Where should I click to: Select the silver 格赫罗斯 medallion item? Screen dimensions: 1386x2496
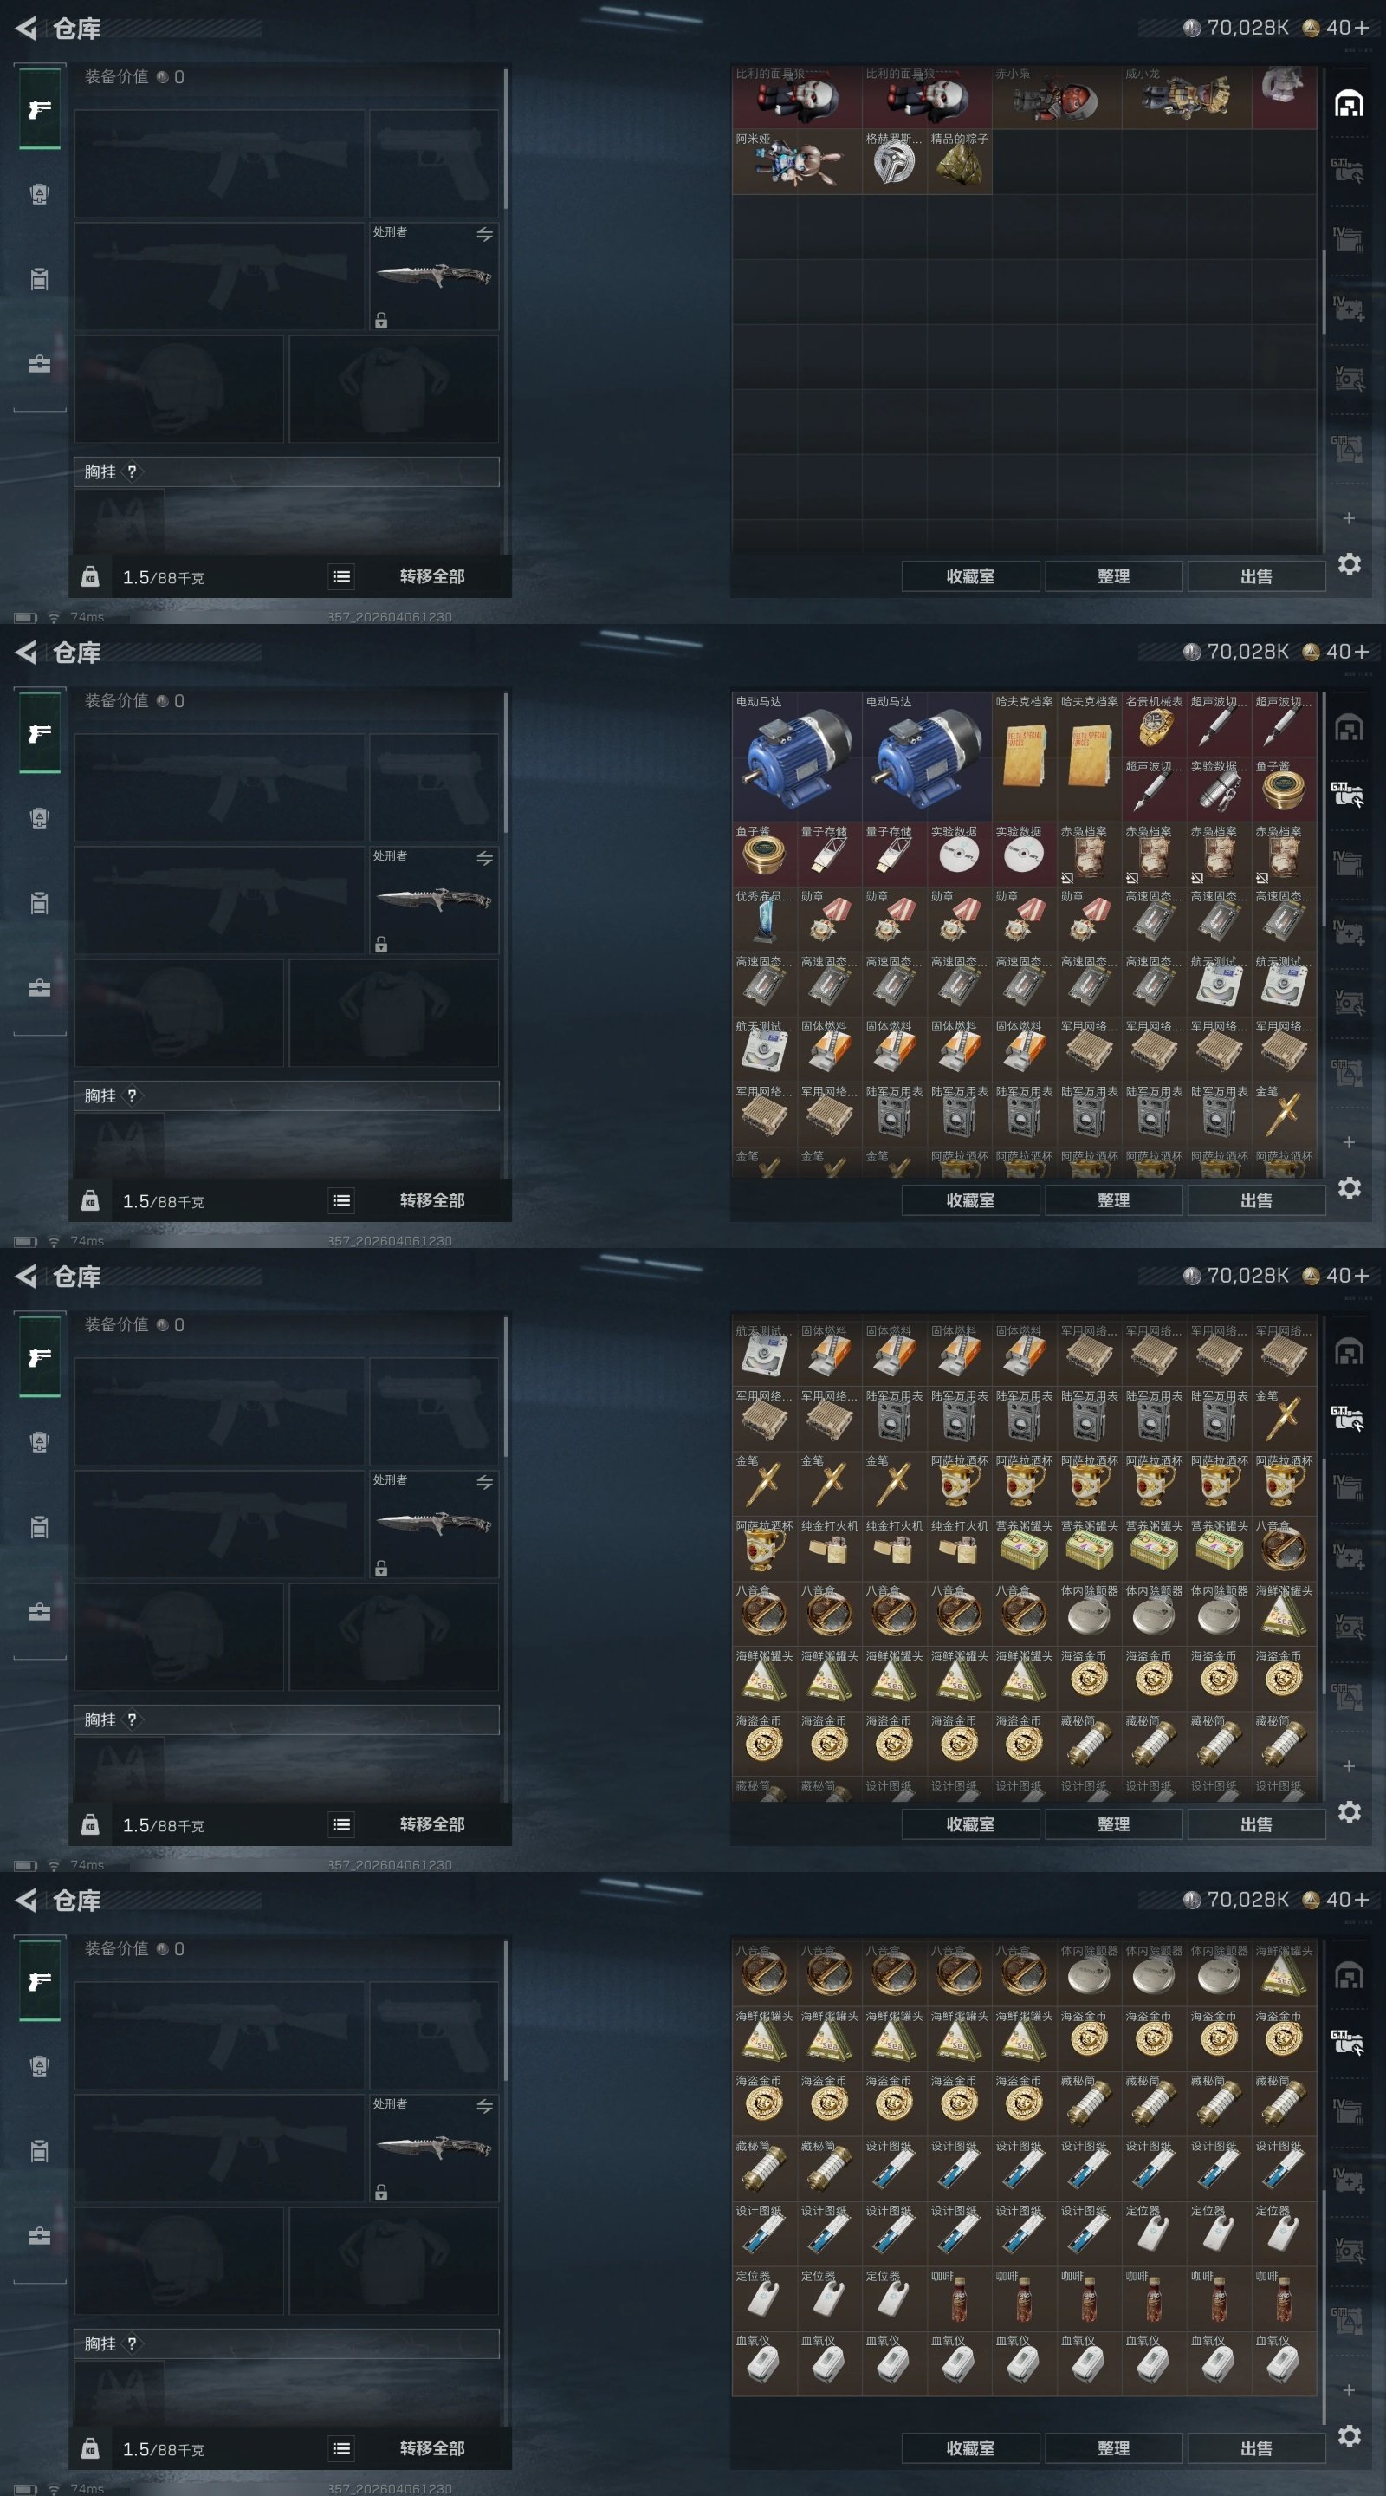click(895, 162)
